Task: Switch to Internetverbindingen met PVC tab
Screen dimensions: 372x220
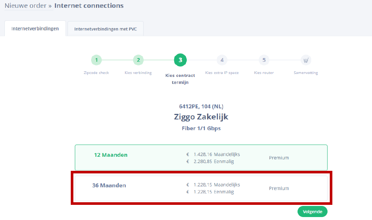Action: 106,29
